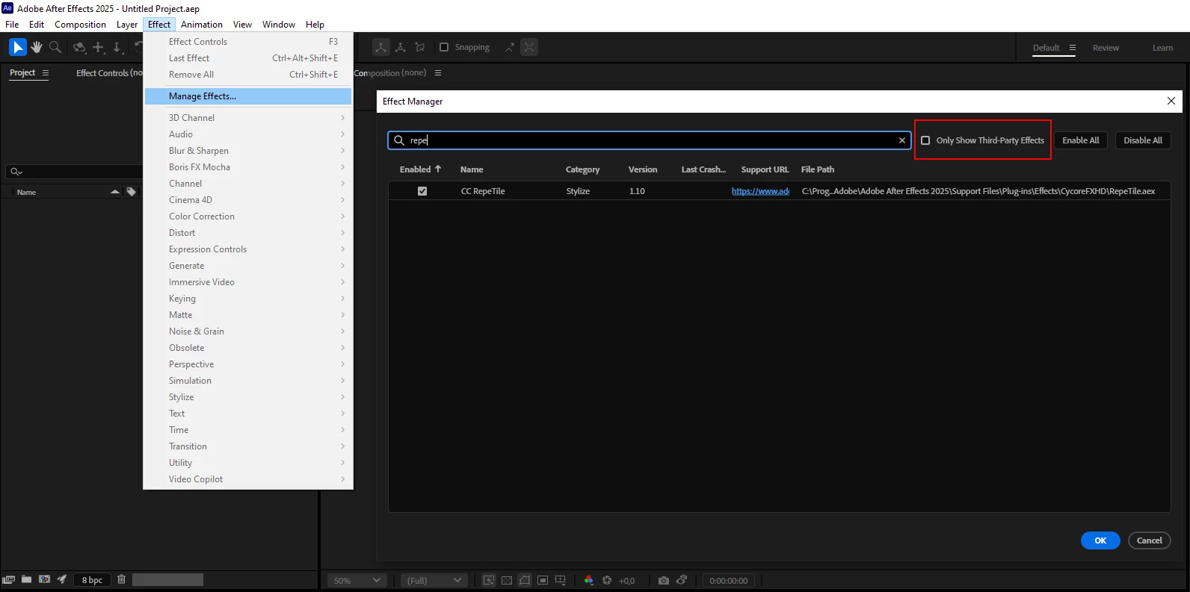1190x592 pixels.
Task: Click the Enable All button
Action: tap(1081, 140)
